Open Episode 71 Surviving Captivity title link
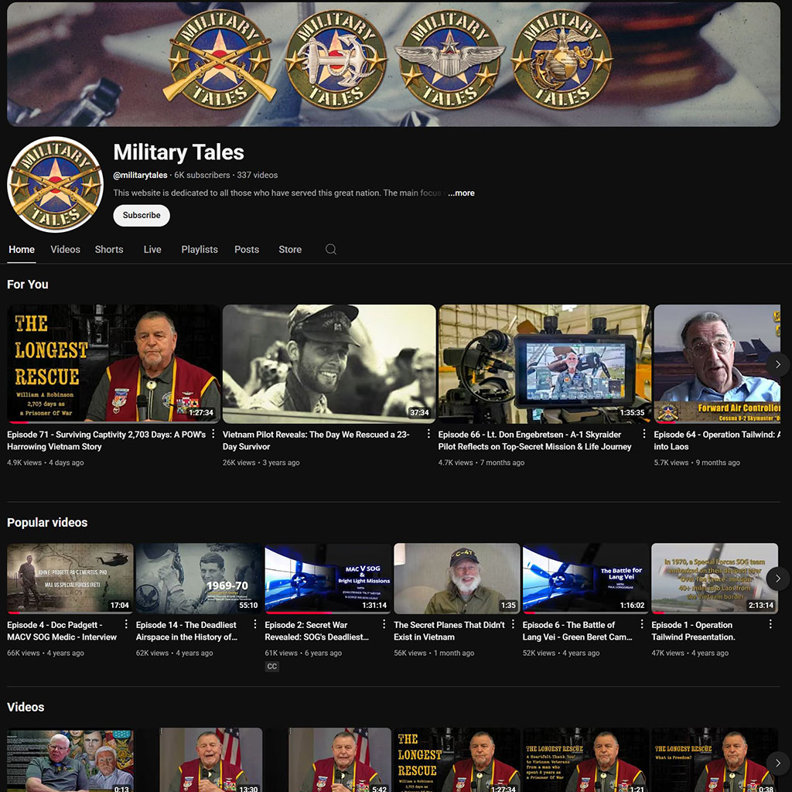 [x=107, y=440]
